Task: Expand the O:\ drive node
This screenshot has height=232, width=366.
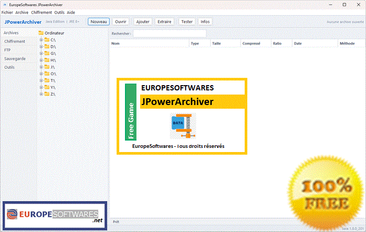Action: click(x=41, y=74)
